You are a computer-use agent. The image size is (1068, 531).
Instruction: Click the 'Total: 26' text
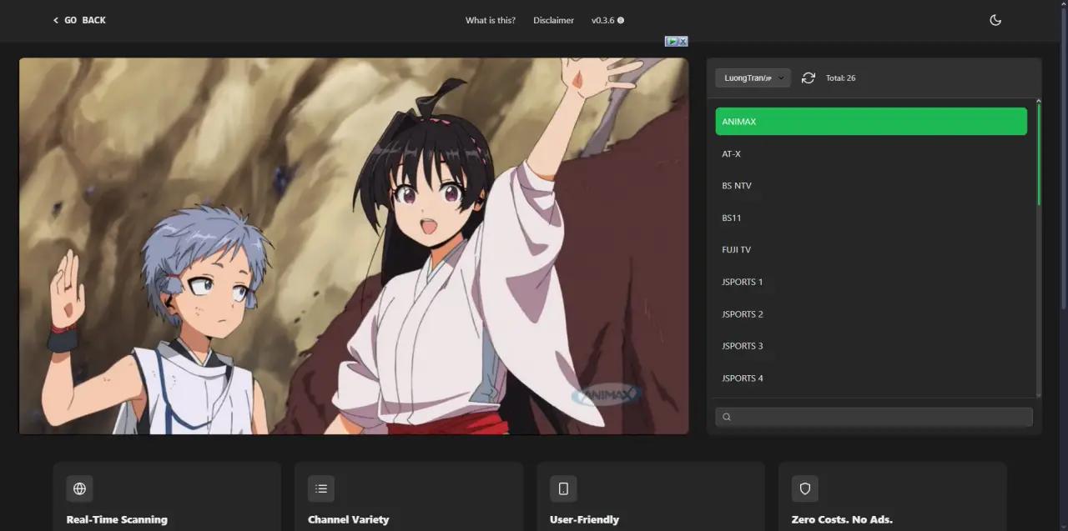click(840, 78)
